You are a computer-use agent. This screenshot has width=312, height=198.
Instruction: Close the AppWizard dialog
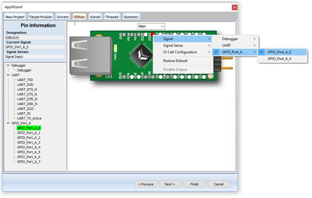234,7
